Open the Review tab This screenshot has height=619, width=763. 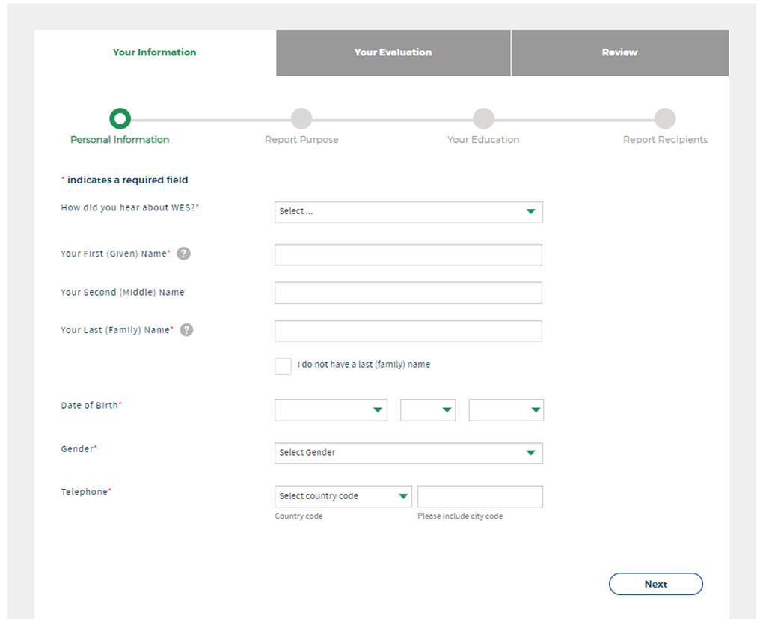coord(620,52)
